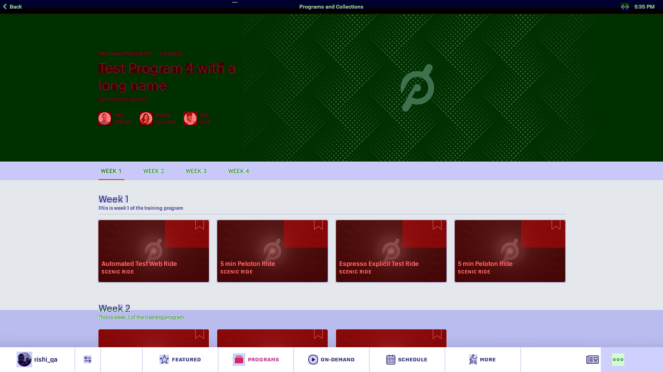The width and height of the screenshot is (663, 372).
Task: Bookmark the middle Week 2 workout card
Action: pyautogui.click(x=318, y=334)
